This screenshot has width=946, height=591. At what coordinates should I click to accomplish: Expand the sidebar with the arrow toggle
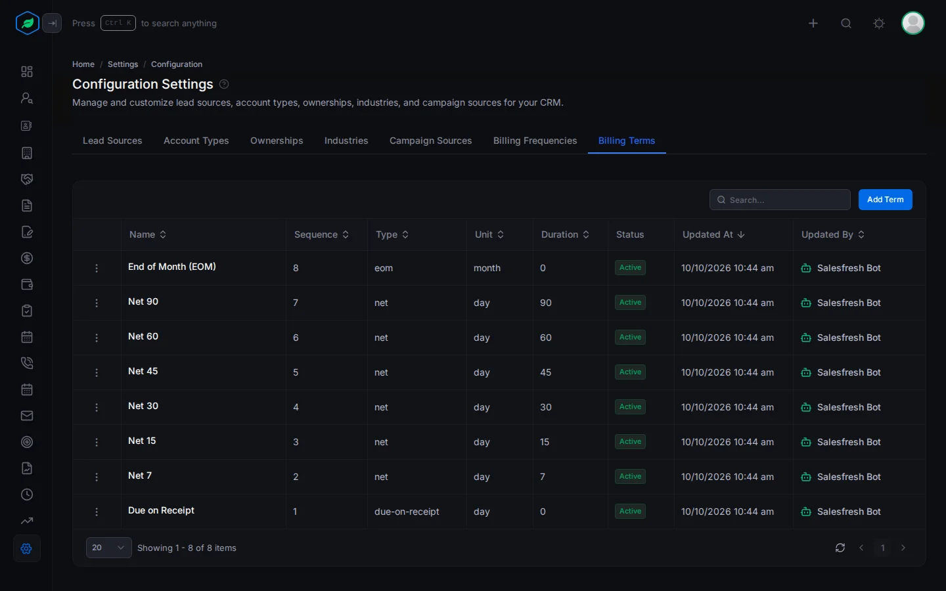pyautogui.click(x=52, y=23)
